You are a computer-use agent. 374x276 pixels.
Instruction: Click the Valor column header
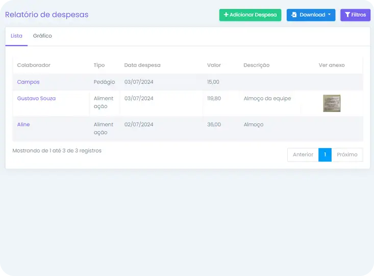click(214, 65)
